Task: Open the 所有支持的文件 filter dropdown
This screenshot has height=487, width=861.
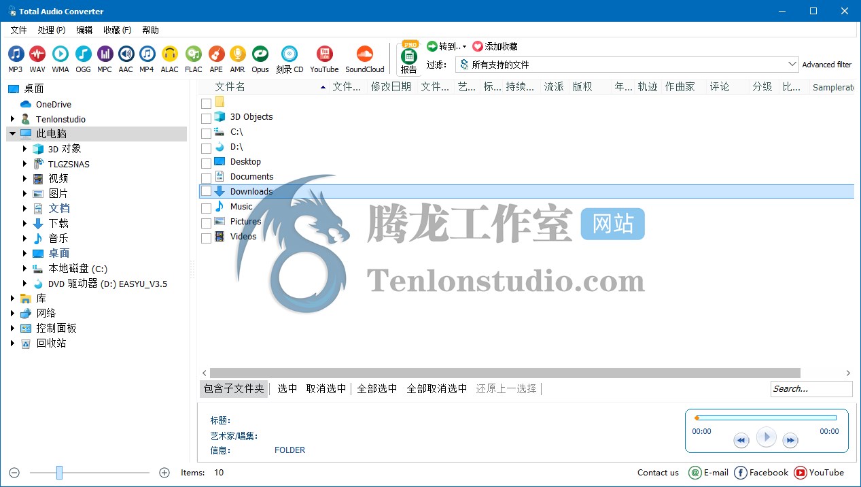Action: [627, 64]
